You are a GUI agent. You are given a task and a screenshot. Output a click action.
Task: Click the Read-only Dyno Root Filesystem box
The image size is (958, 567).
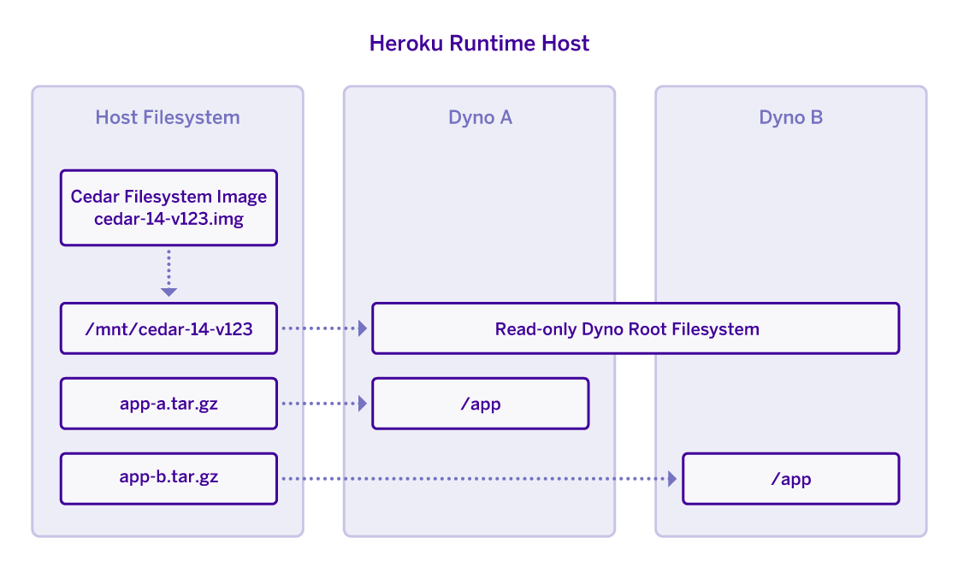pyautogui.click(x=635, y=328)
